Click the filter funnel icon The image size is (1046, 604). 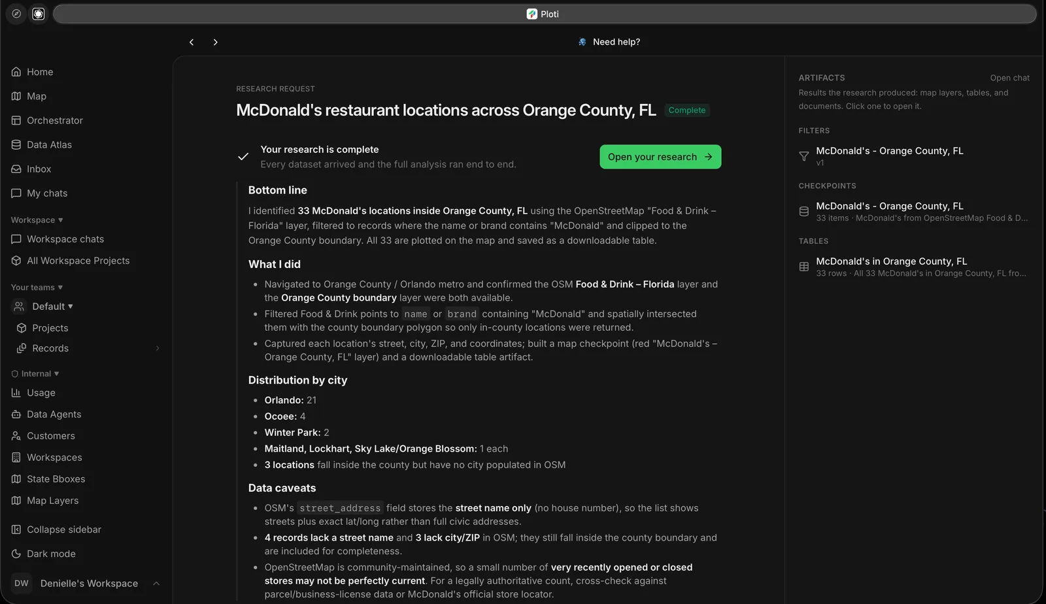804,156
